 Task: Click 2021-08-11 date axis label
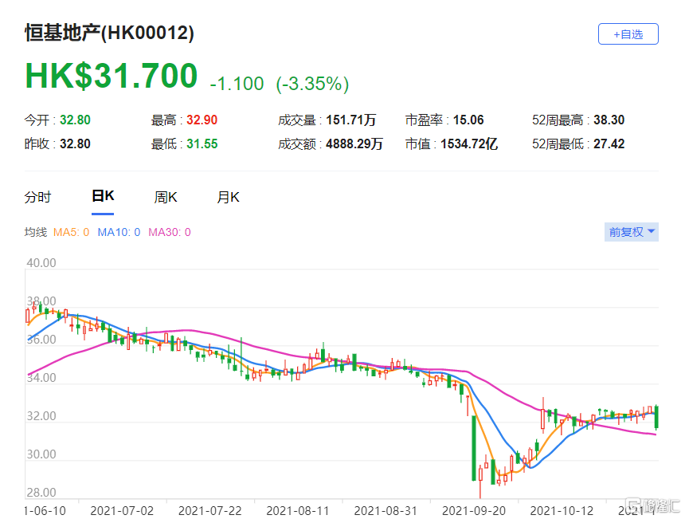298,511
